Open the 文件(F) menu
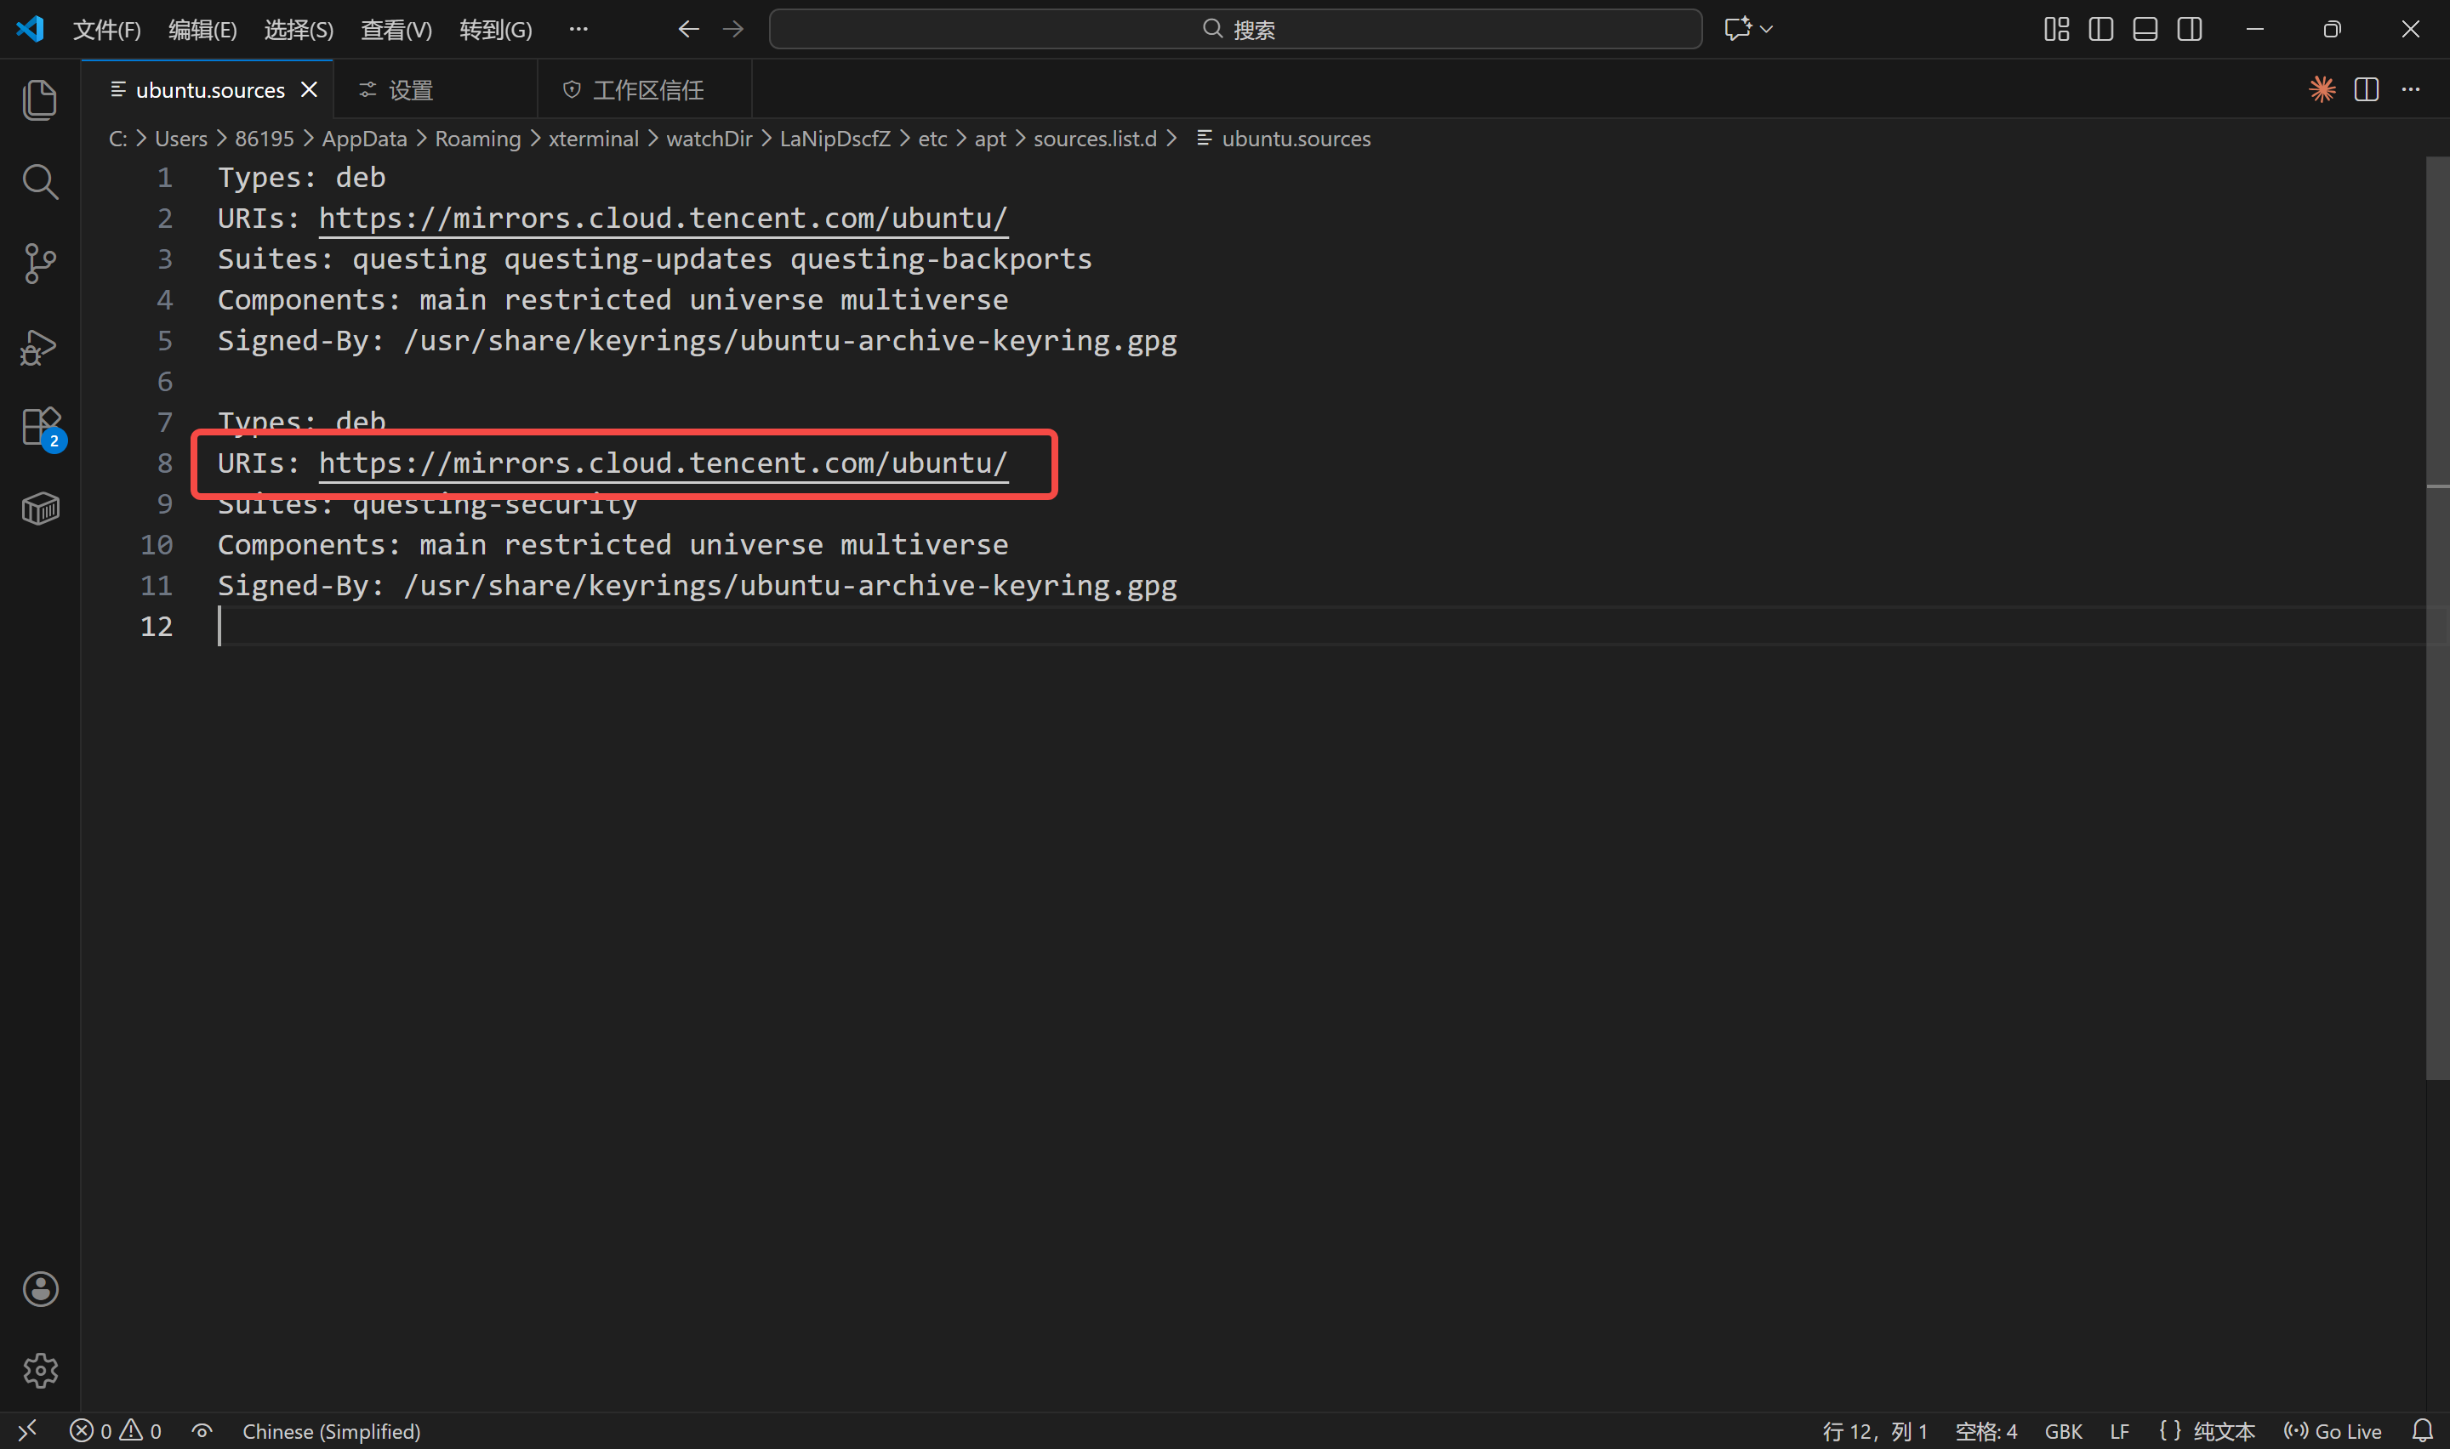 click(x=106, y=29)
